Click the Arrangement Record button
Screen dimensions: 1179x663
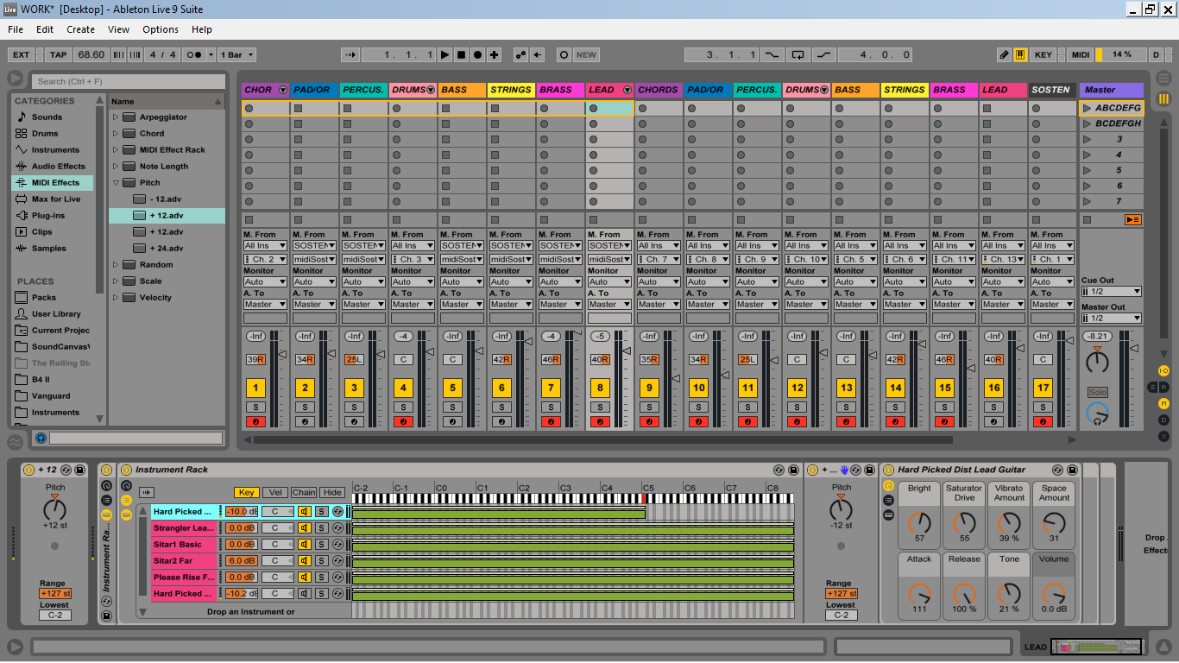click(477, 54)
